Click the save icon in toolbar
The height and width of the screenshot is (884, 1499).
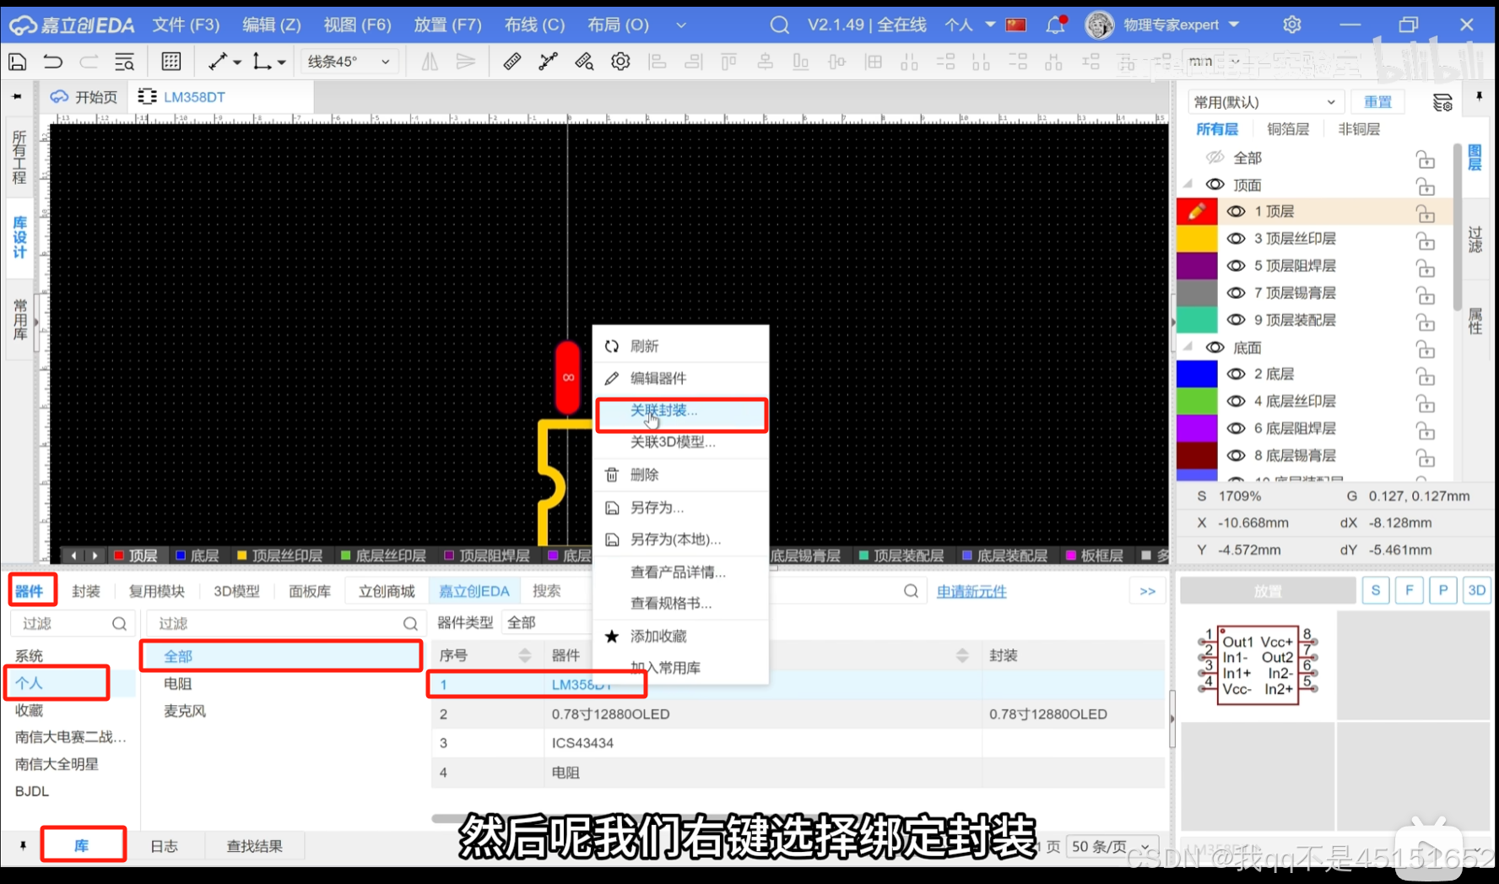coord(18,62)
